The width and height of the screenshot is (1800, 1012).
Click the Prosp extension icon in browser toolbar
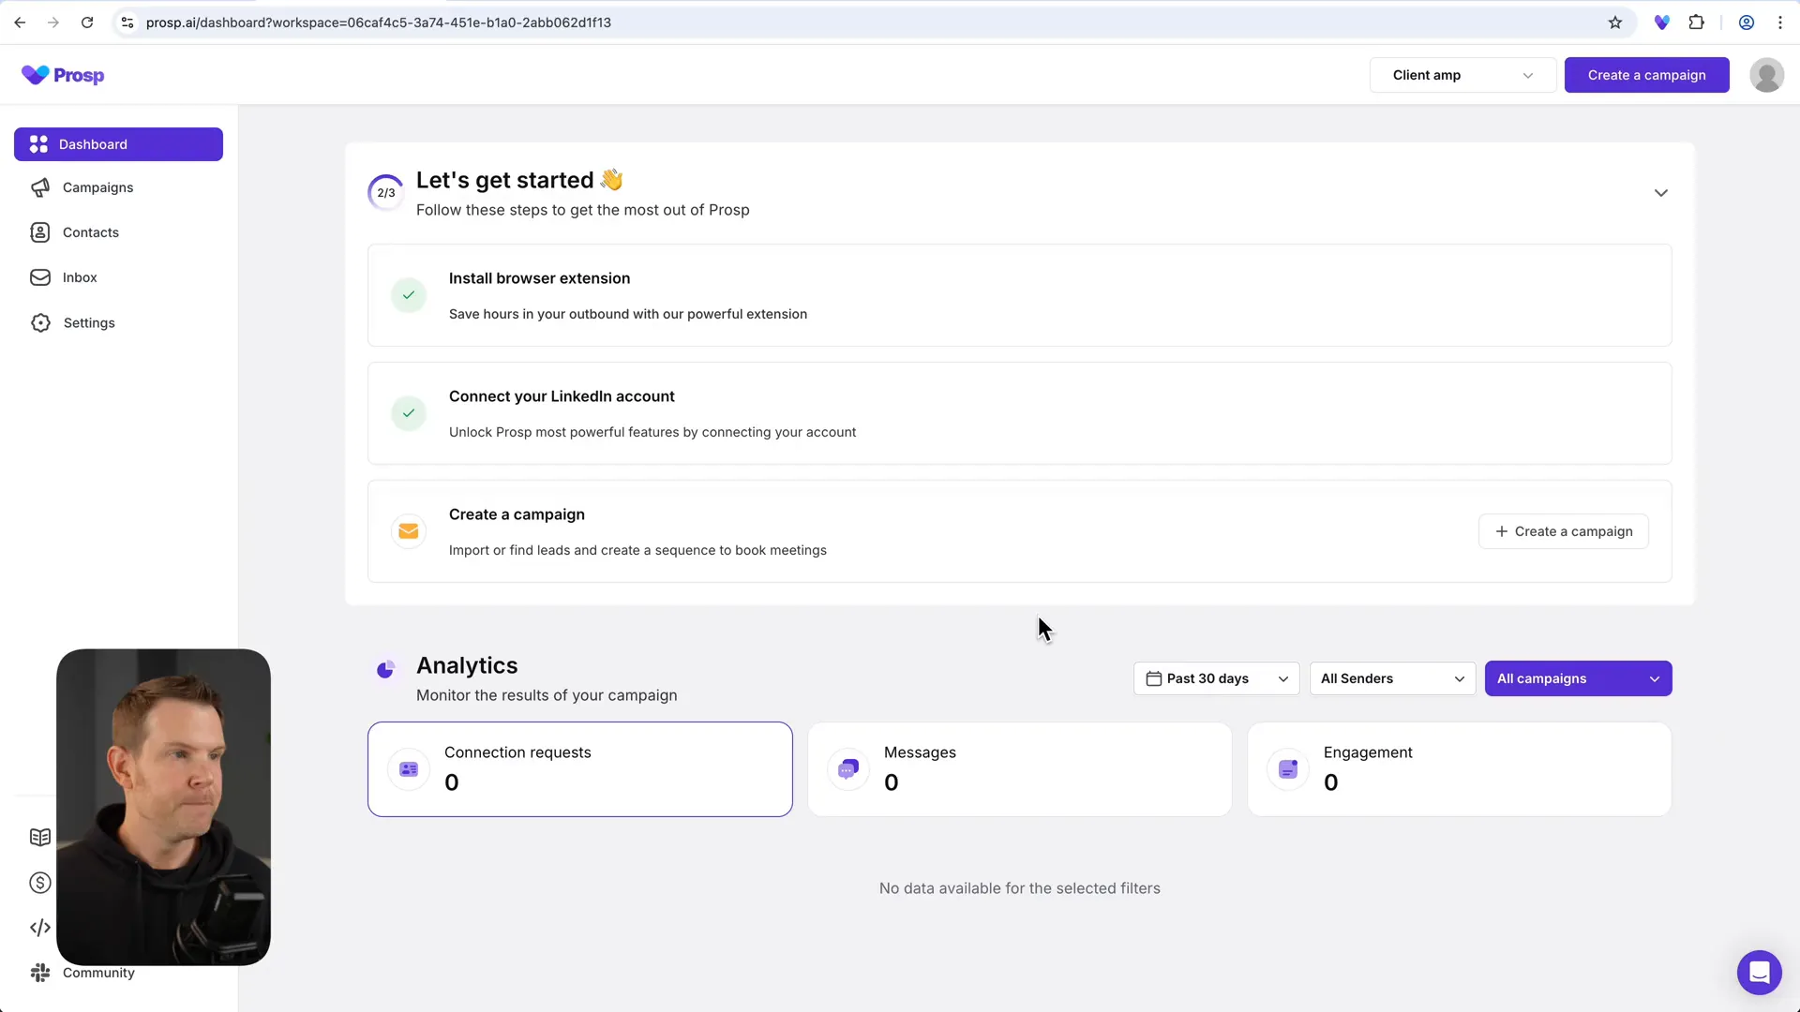pos(1661,22)
